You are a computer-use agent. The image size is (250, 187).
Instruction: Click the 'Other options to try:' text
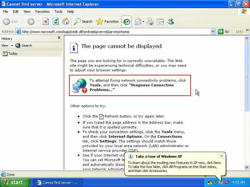[88, 106]
